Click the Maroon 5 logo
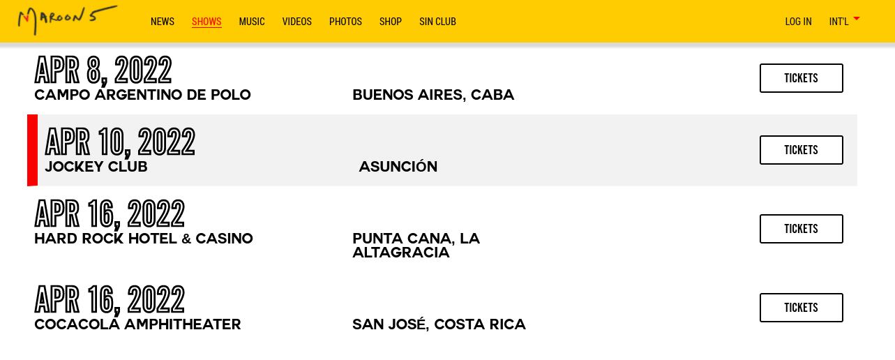This screenshot has height=360, width=895. pos(67,20)
